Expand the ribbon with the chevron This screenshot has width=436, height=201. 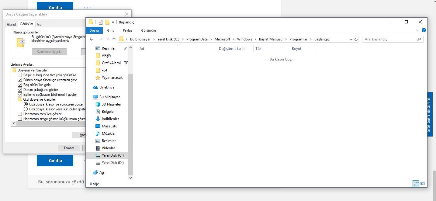[417, 30]
